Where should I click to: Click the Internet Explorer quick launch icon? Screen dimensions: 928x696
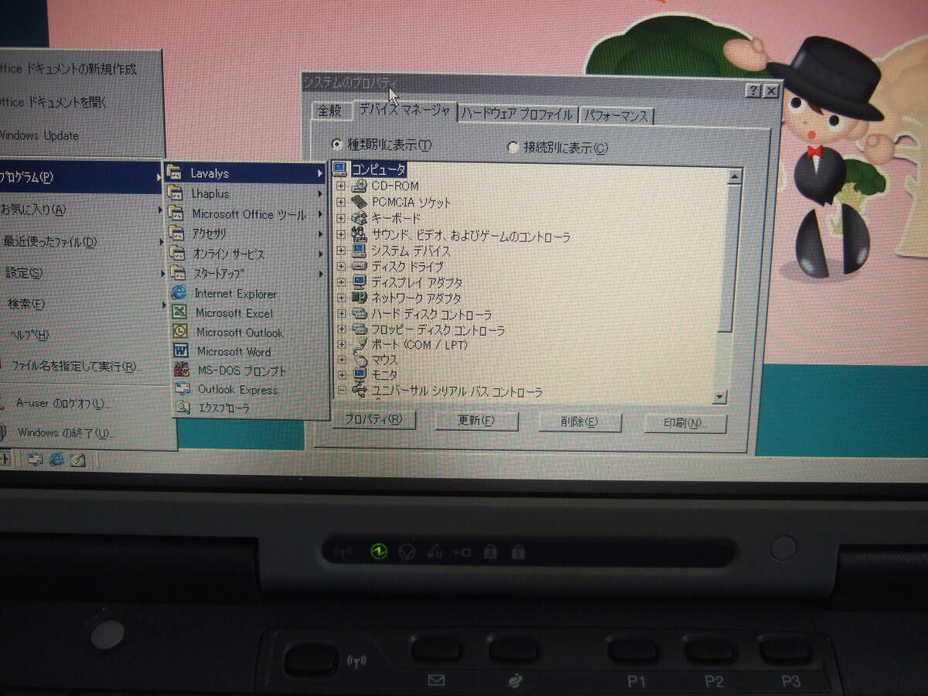tap(56, 459)
